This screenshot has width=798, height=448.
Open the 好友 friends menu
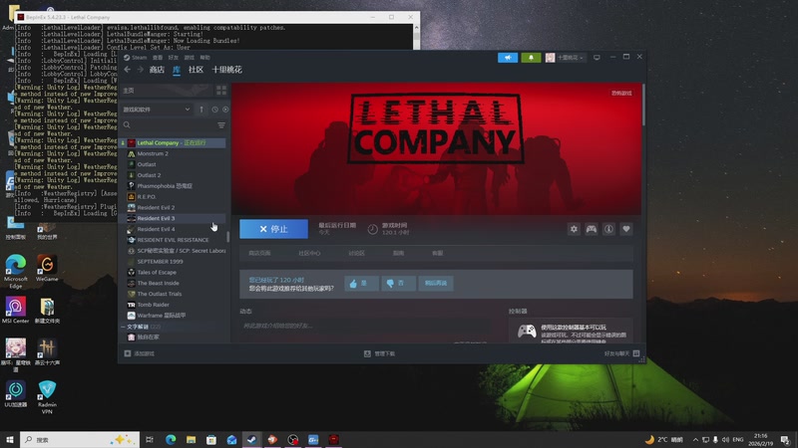point(173,58)
